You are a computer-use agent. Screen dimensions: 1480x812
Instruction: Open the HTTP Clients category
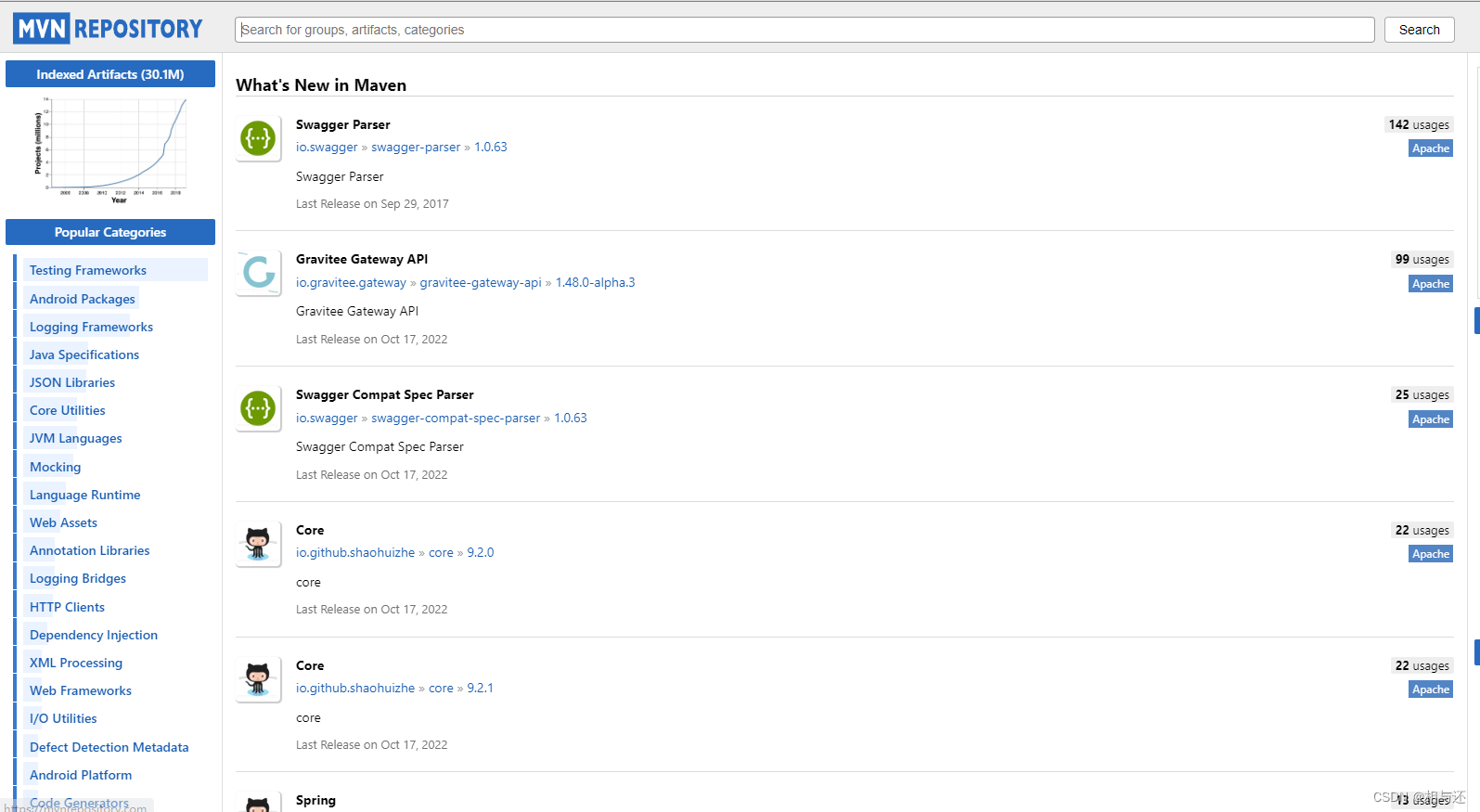coord(67,607)
